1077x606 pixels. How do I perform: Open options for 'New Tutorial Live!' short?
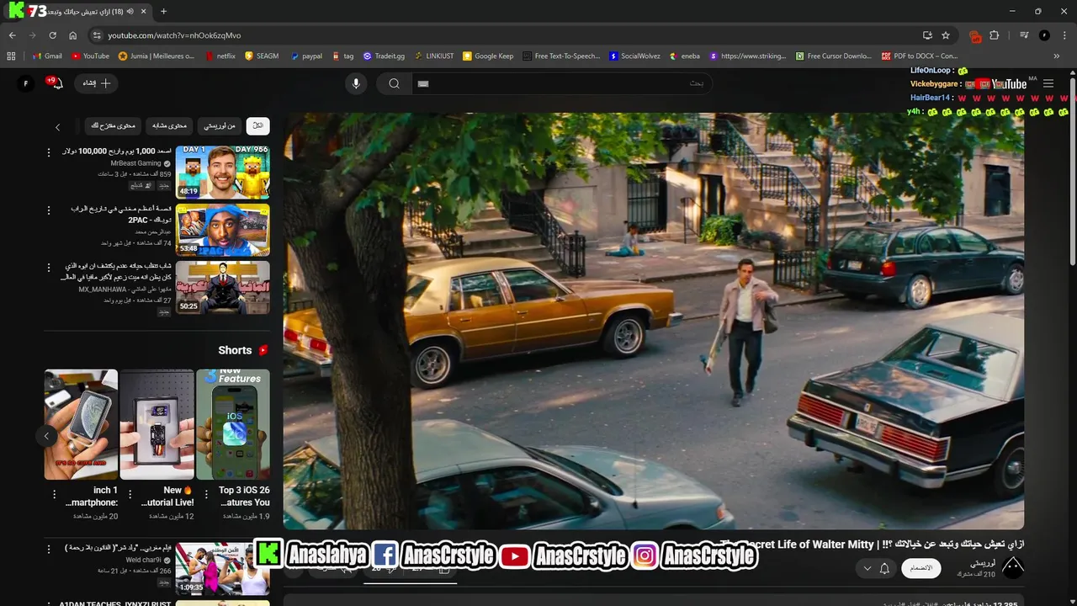click(130, 494)
